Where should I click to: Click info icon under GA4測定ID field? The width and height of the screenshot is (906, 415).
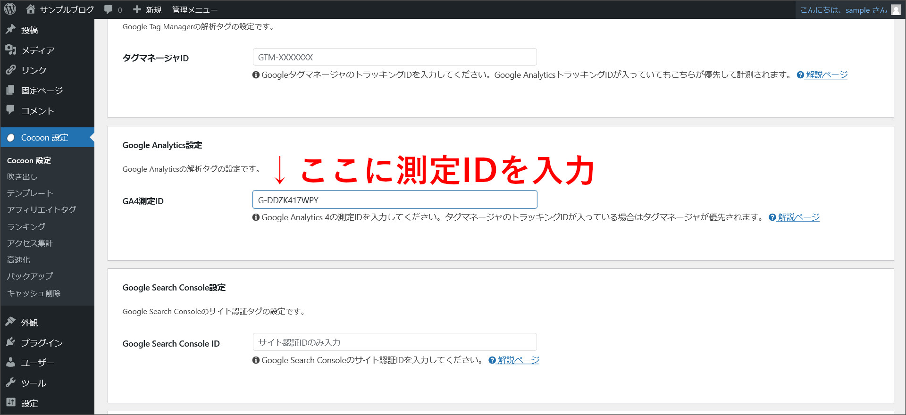(x=256, y=217)
